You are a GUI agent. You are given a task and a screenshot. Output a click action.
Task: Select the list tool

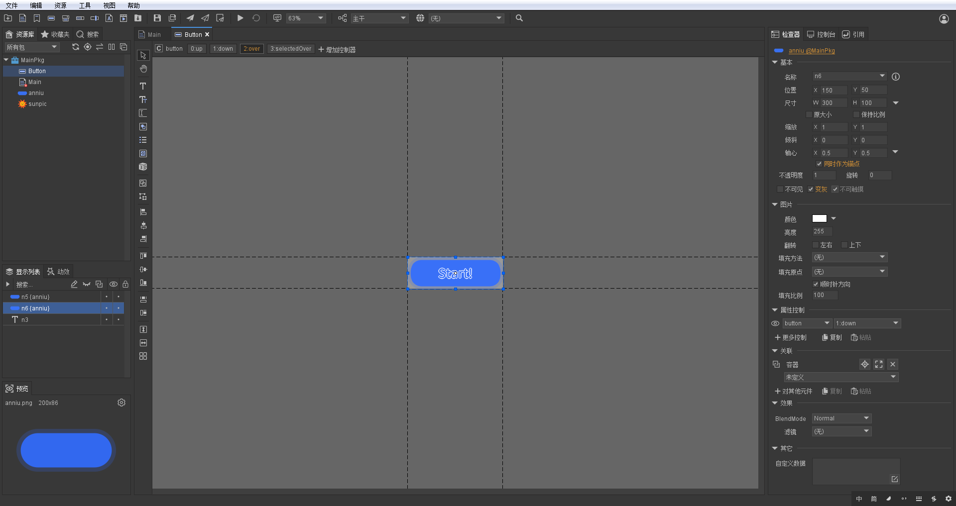(x=143, y=140)
